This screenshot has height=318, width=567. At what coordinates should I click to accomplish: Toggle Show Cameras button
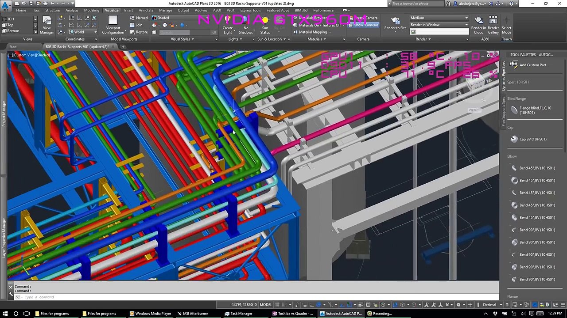tap(363, 25)
